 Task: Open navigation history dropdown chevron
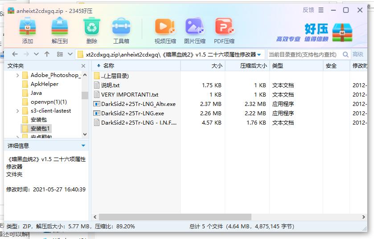click(x=36, y=54)
